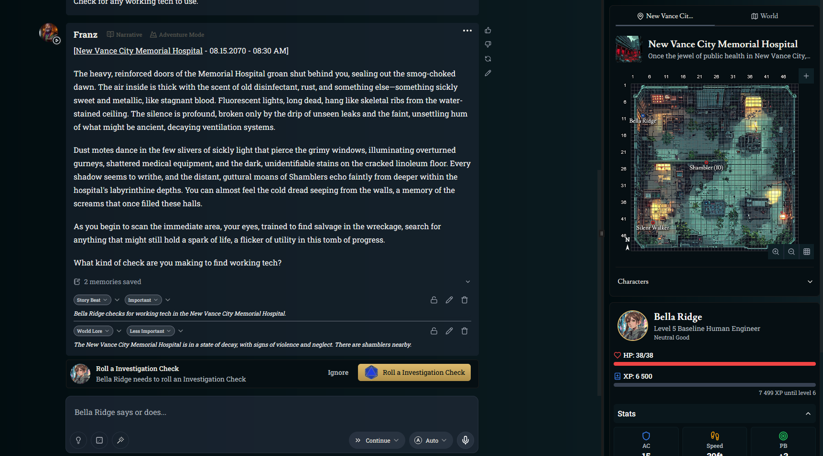
Task: Click the pencil edit icon beside Franz's message
Action: [x=488, y=73]
